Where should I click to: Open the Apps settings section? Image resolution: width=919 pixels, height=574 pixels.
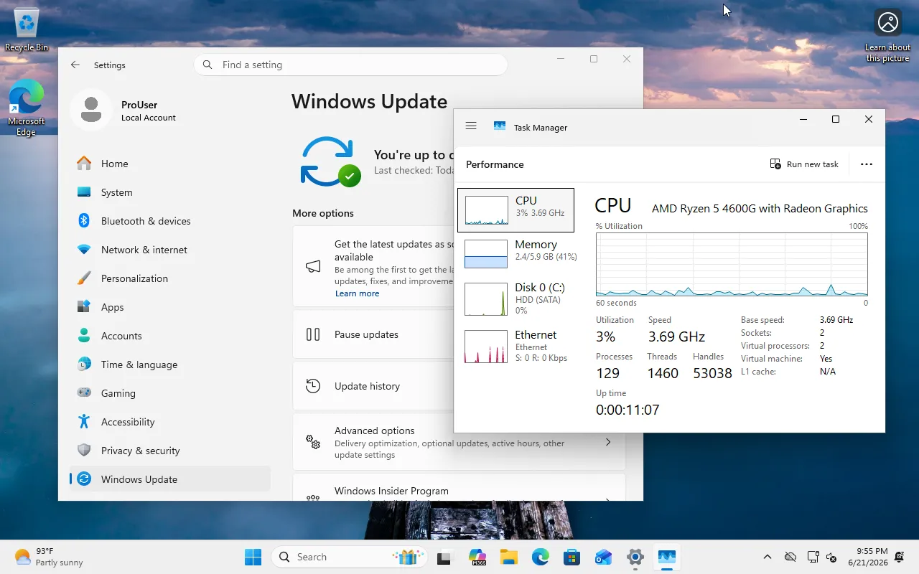170,307
